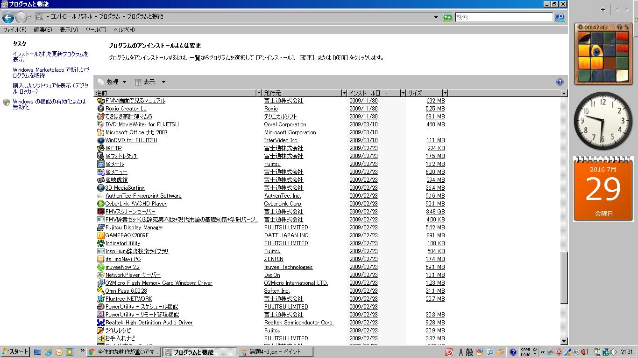Click the Plugfree NETWORK program icon
Image resolution: width=638 pixels, height=358 pixels.
click(100, 299)
